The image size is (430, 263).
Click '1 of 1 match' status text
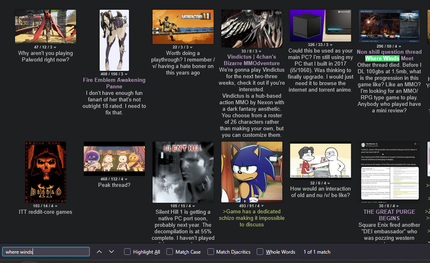click(x=317, y=252)
